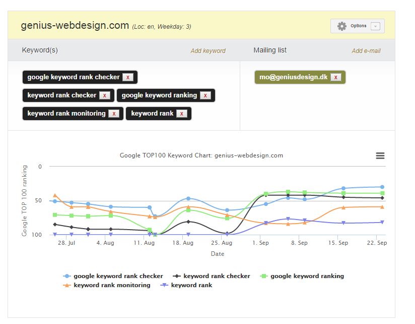This screenshot has height=324, width=415.
Task: Click the Add keyword link
Action: [208, 51]
